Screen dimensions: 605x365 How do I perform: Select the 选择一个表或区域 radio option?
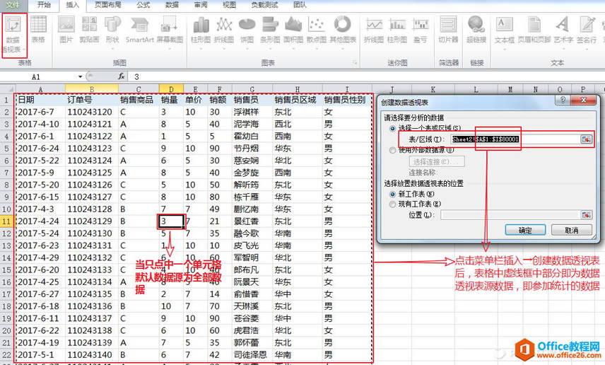[393, 128]
